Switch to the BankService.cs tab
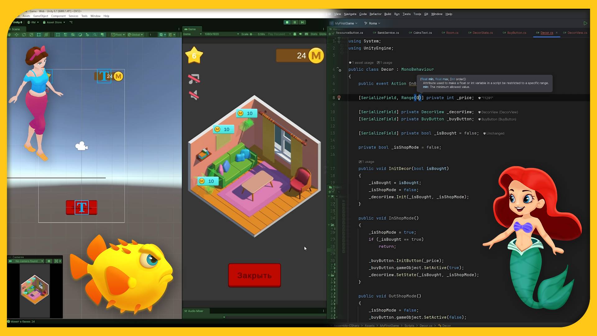Viewport: 597px width, 336px height. [386, 33]
